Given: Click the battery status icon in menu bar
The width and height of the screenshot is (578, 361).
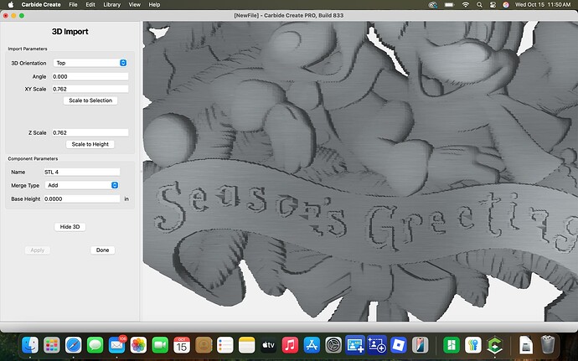Looking at the screenshot, I should tap(449, 5).
